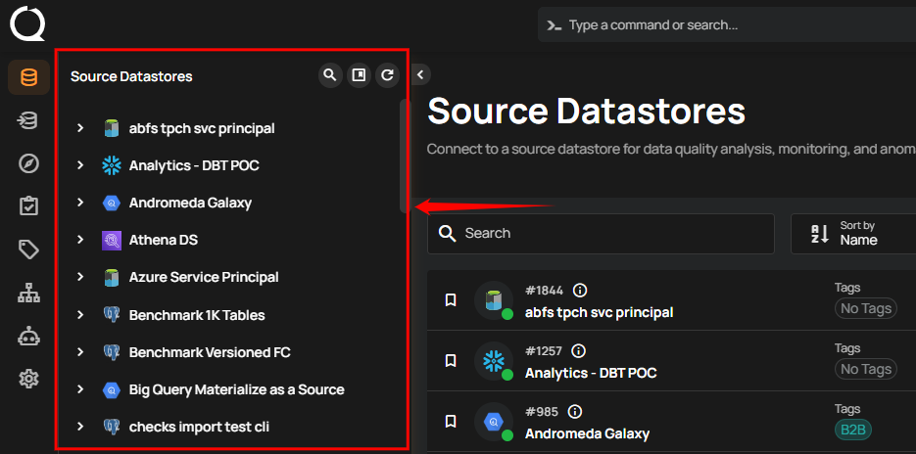Select Azure Service Principal in tree
Image resolution: width=916 pixels, height=454 pixels.
coord(204,277)
